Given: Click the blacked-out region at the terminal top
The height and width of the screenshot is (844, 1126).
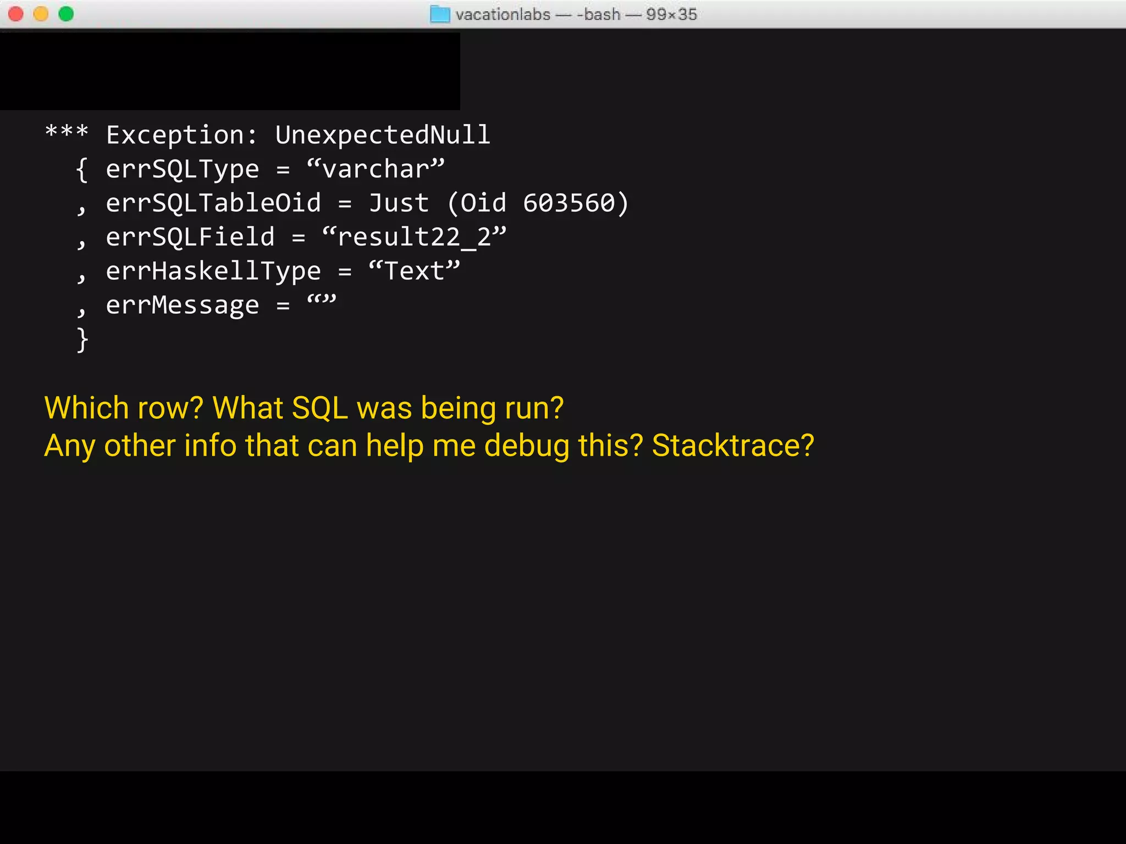Looking at the screenshot, I should pyautogui.click(x=230, y=71).
